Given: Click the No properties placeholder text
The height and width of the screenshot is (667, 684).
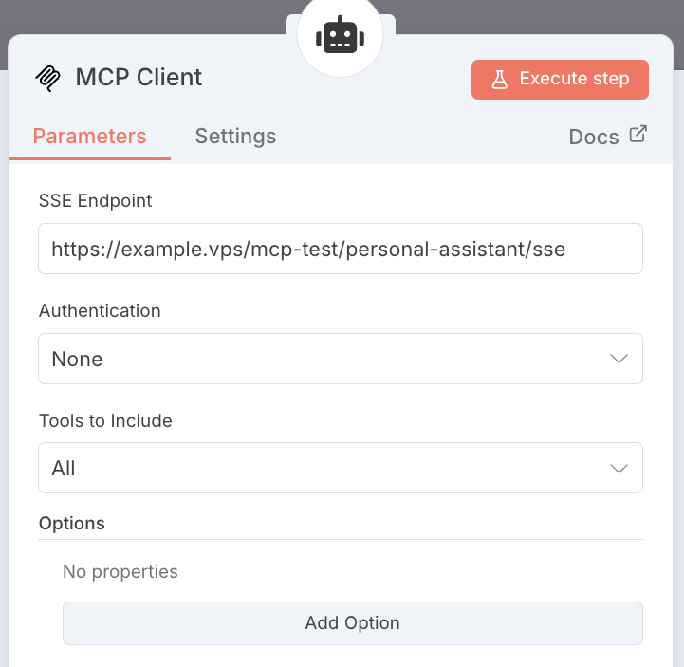Looking at the screenshot, I should [x=120, y=572].
